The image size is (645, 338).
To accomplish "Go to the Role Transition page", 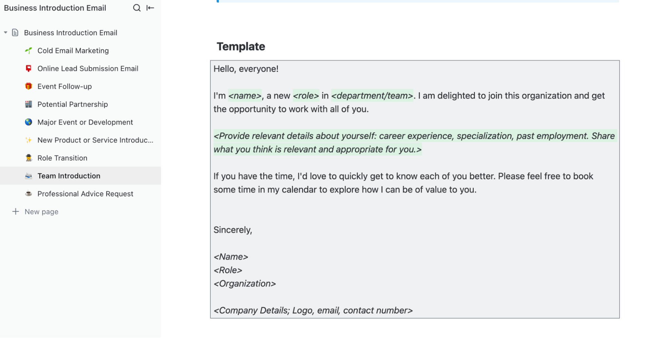I will pyautogui.click(x=62, y=158).
